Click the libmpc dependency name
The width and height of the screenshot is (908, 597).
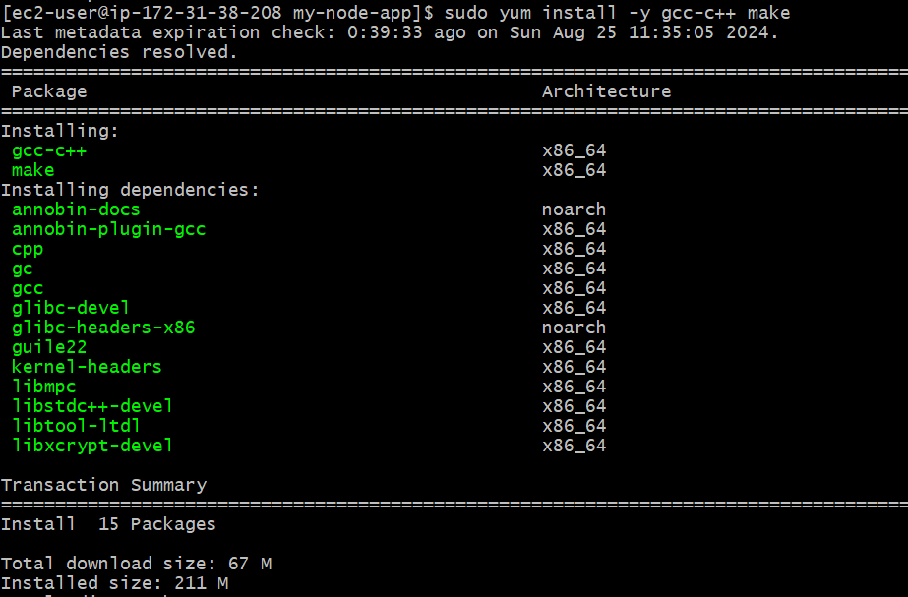coord(43,386)
